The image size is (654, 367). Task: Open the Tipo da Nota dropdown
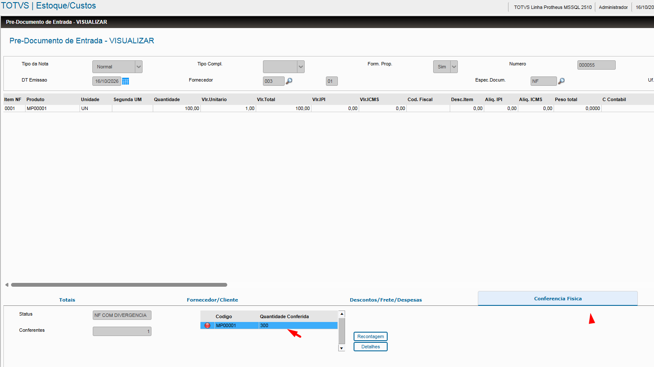pyautogui.click(x=138, y=67)
